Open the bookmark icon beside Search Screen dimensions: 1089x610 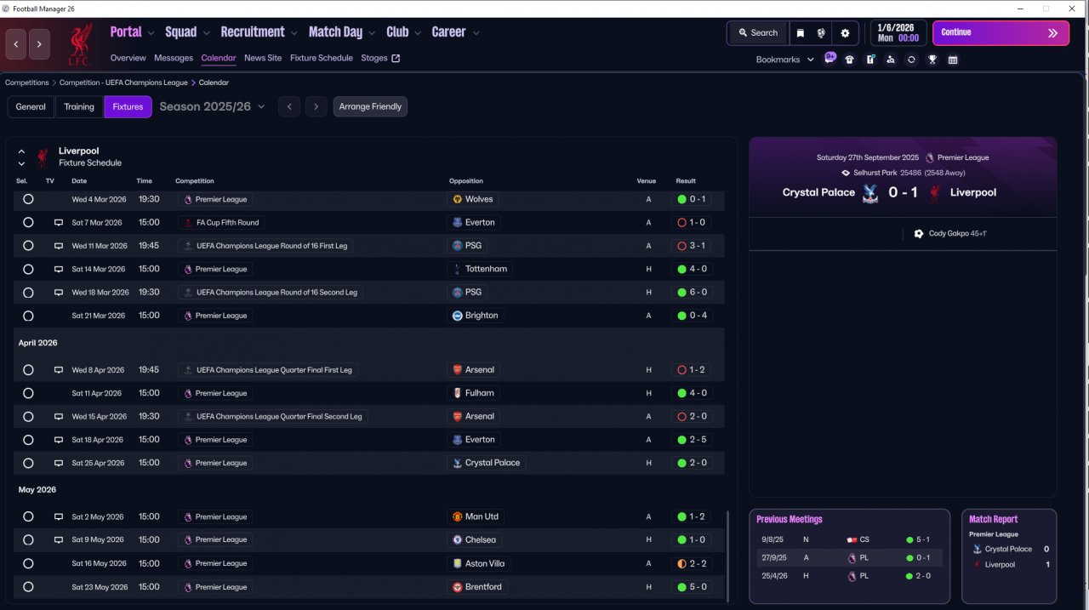coord(801,33)
